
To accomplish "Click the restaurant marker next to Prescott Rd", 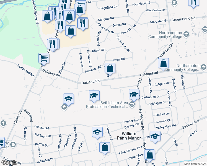I will pyautogui.click(x=83, y=24).
